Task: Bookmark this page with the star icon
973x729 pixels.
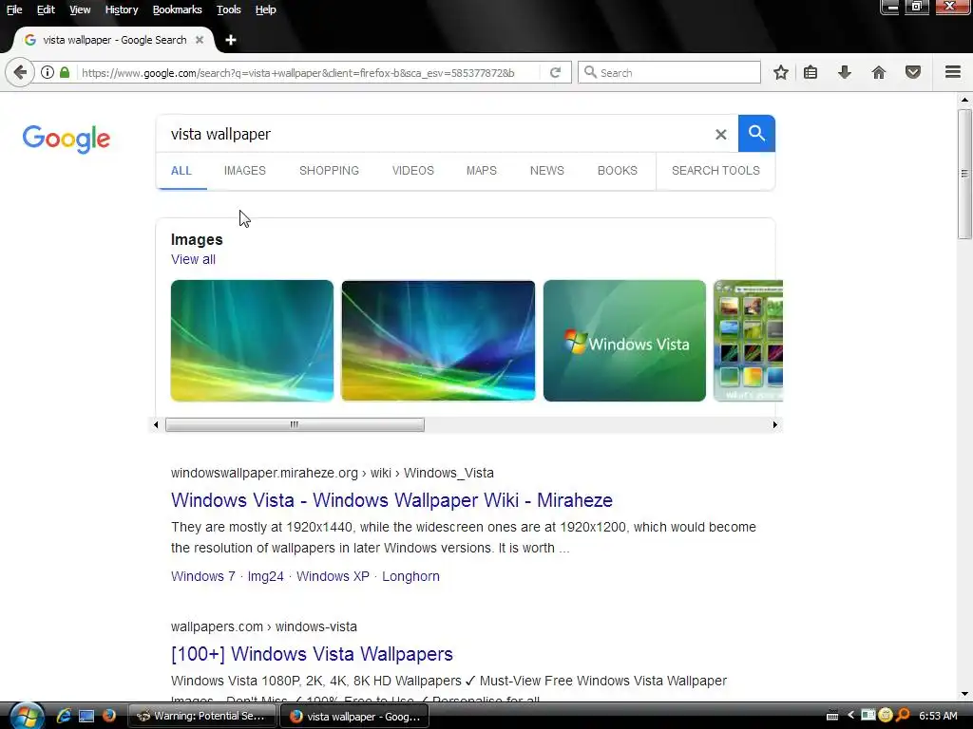Action: (x=781, y=72)
